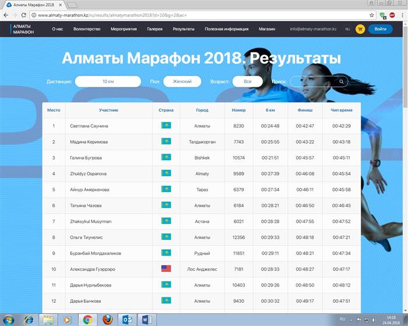Viewport: 408px width, 326px height.
Task: Click the info@almaty-marathon.kz email link
Action: 313,29
